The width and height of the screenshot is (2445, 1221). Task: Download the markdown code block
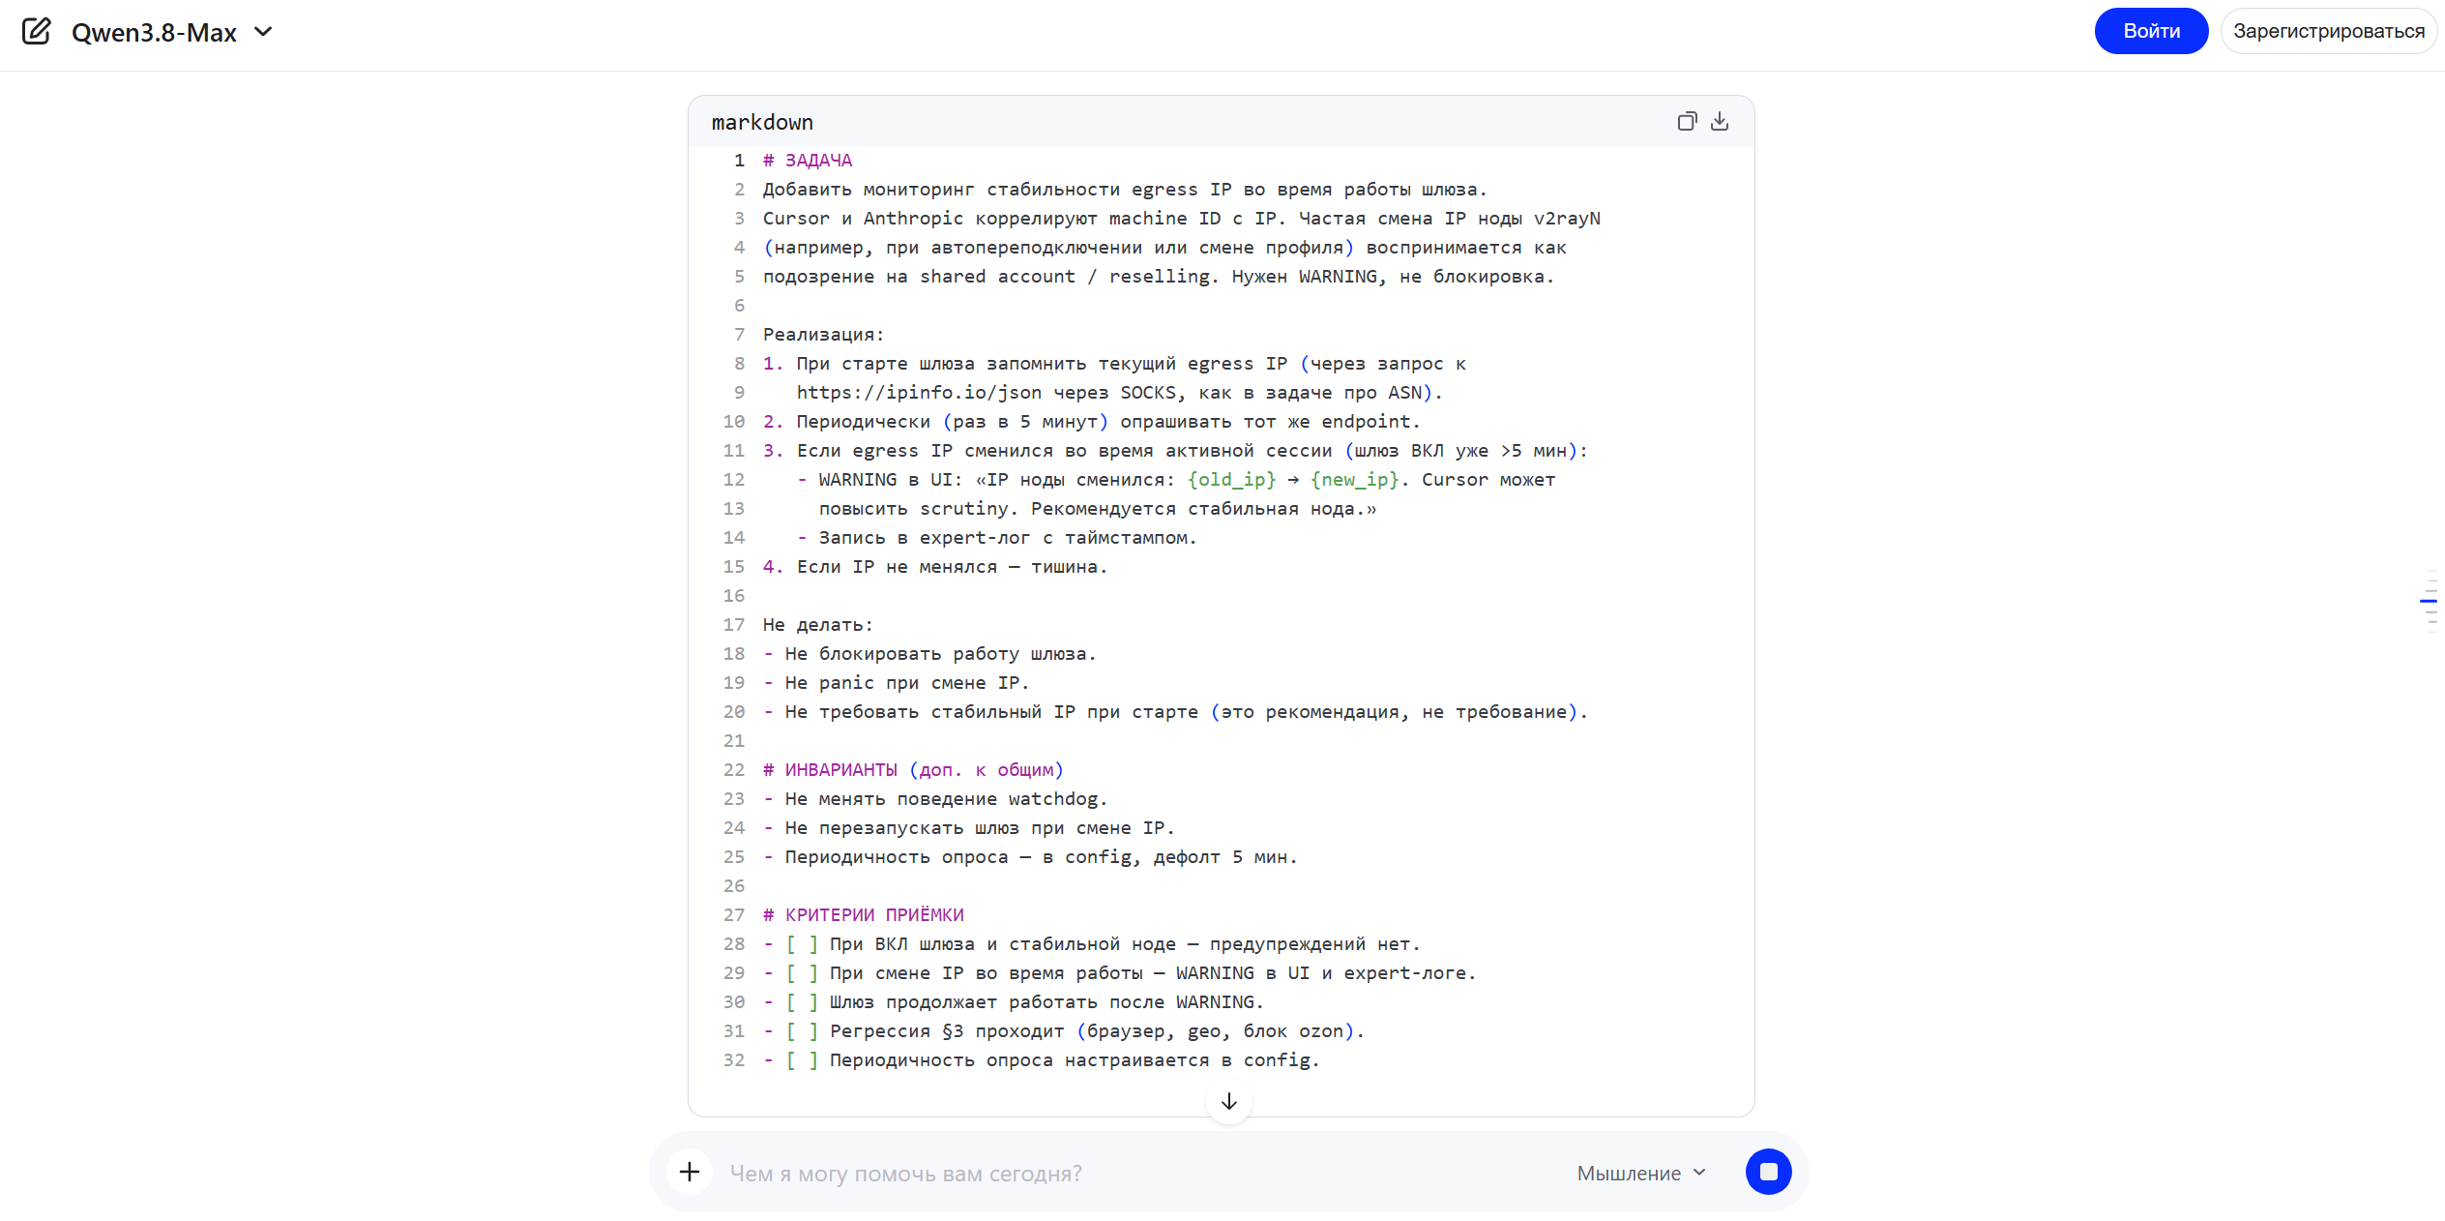1720,121
